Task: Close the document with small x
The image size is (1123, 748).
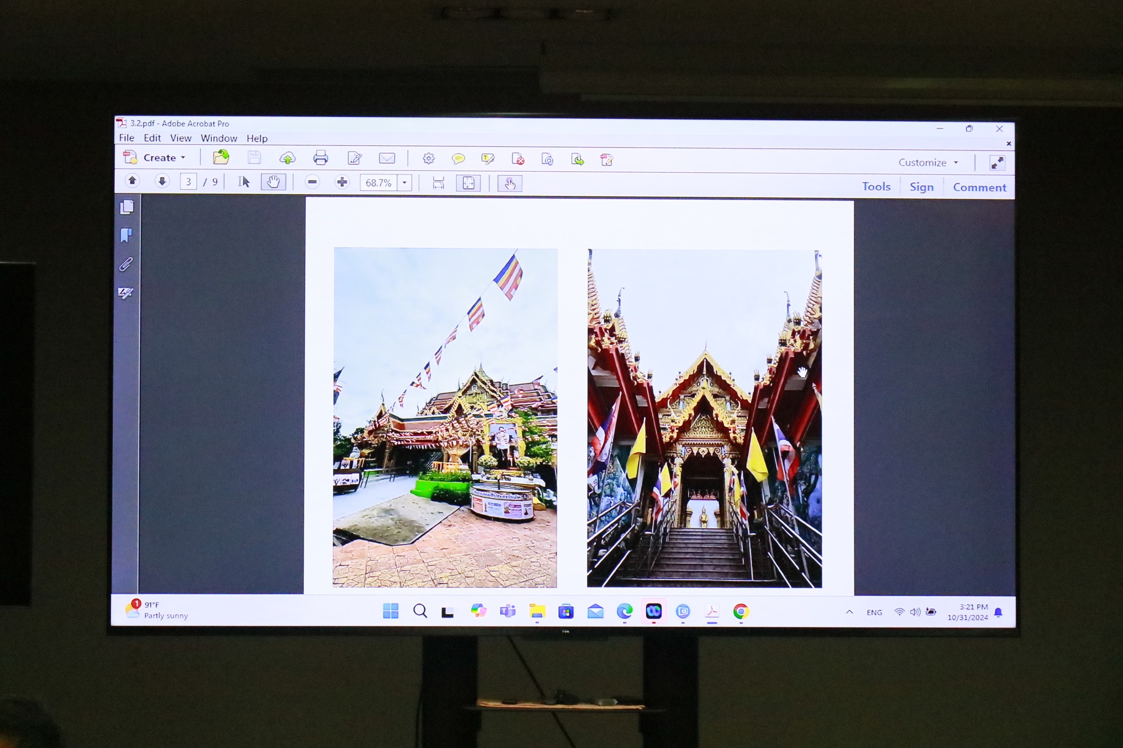Action: click(1009, 144)
